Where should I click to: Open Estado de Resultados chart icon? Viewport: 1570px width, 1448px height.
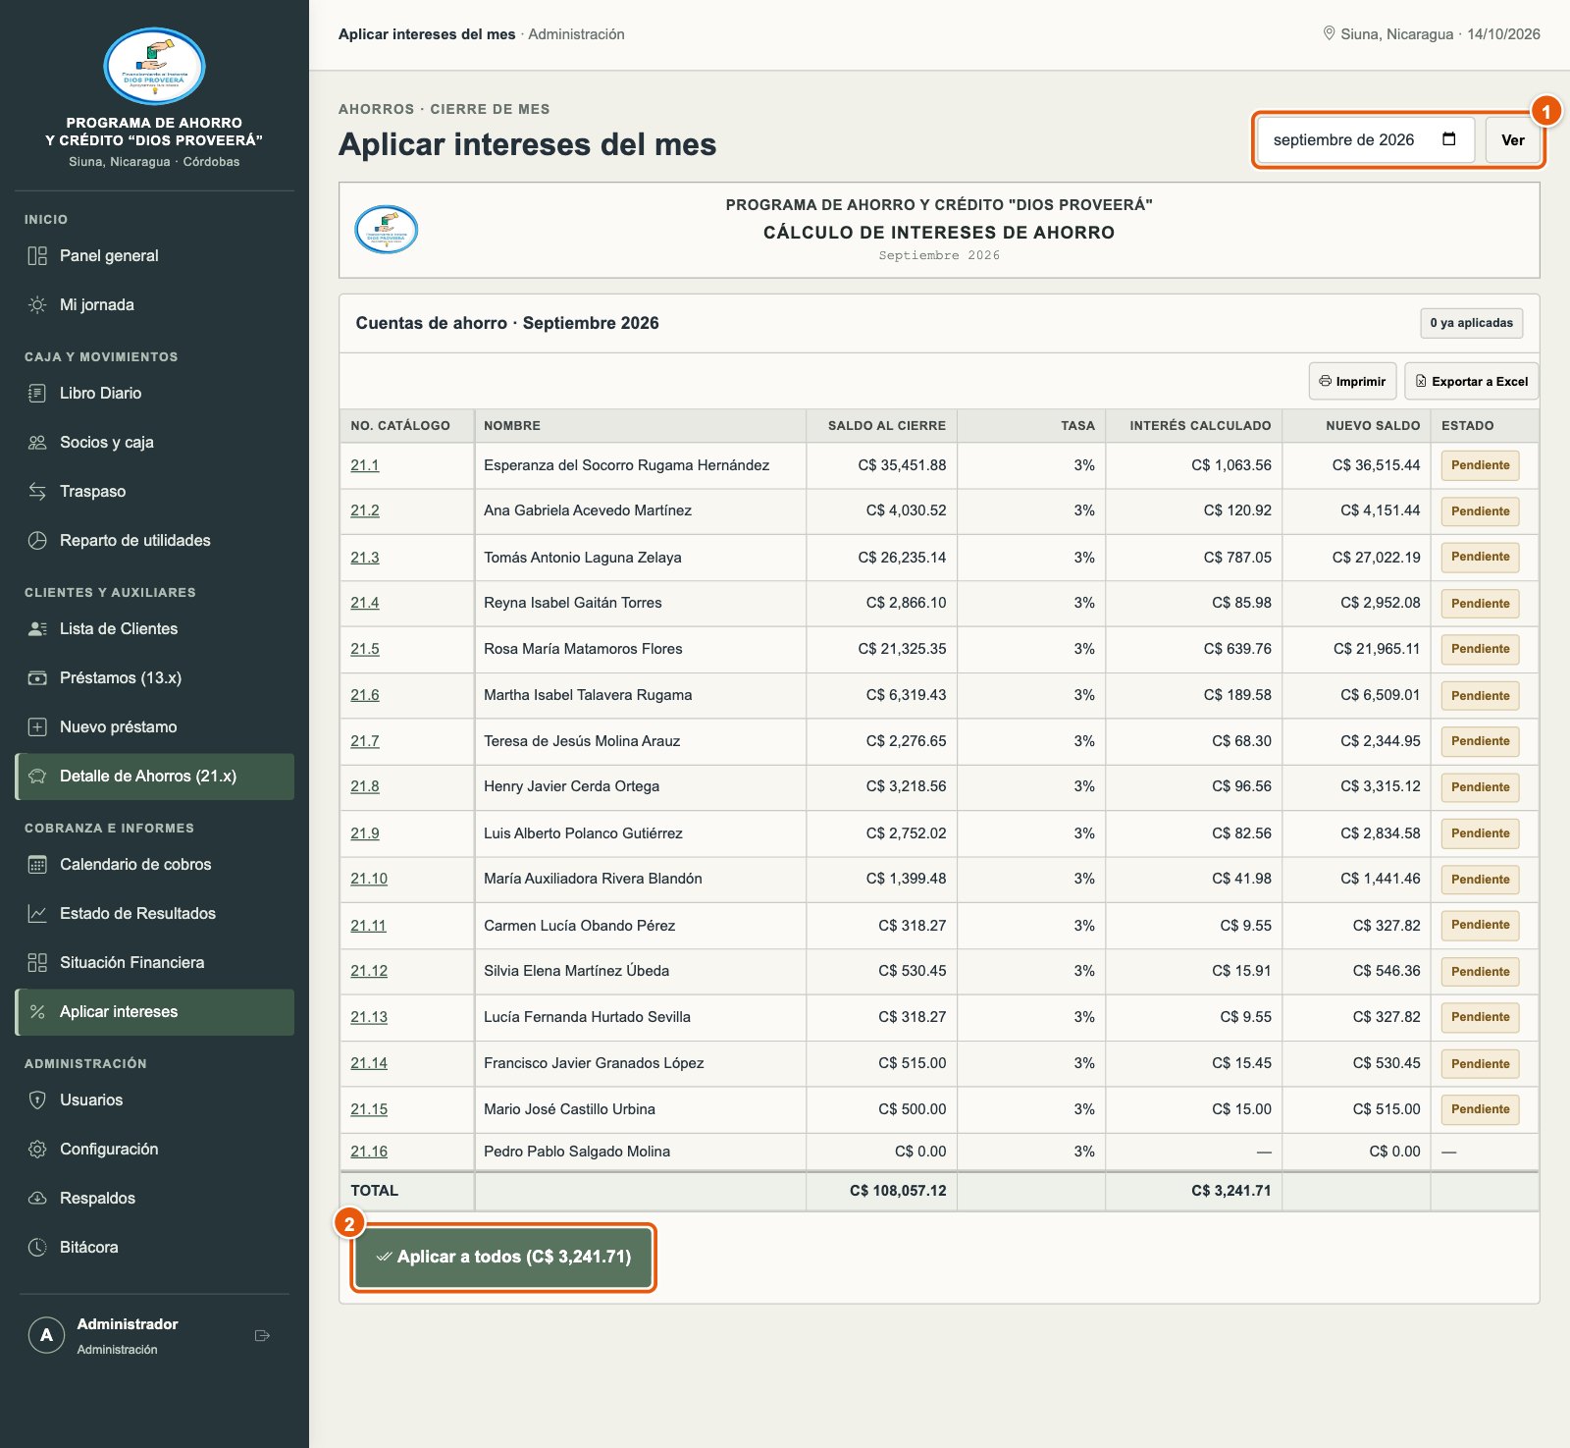click(x=37, y=914)
